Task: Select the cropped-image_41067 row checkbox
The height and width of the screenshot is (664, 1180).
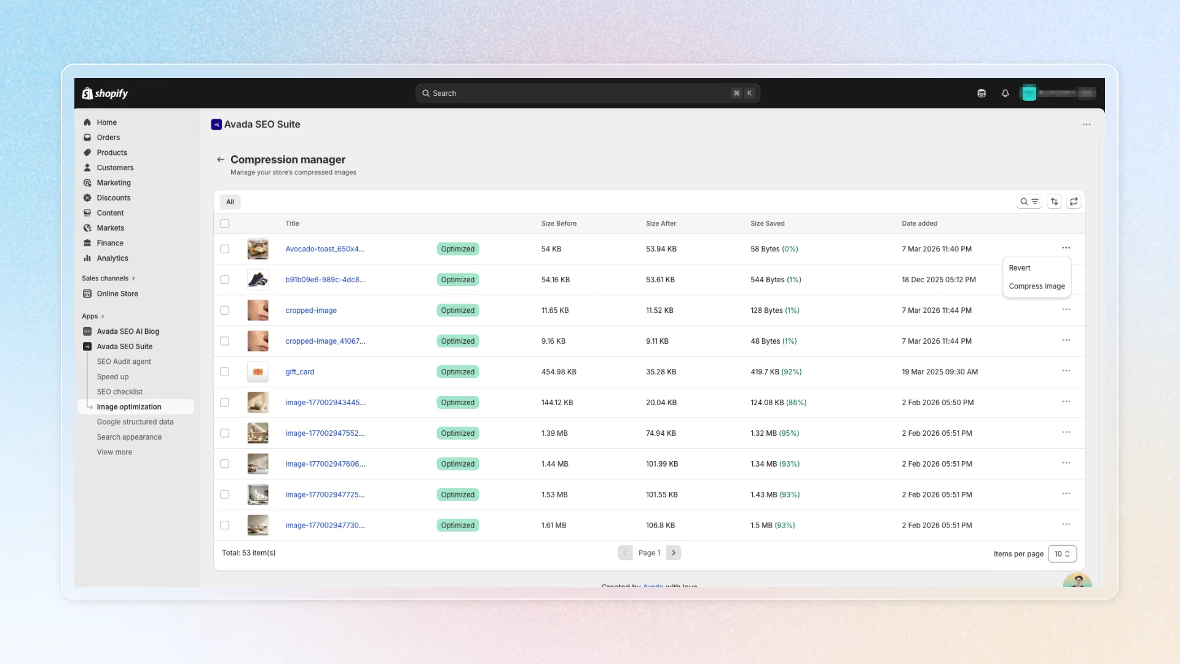Action: coord(225,341)
